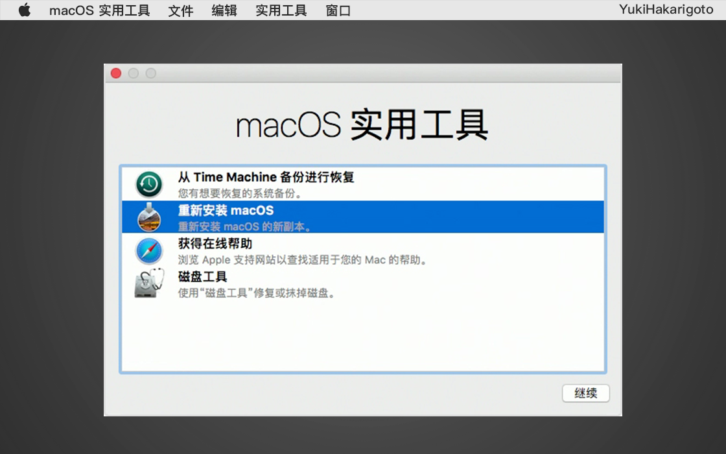Click the Time Machine restore icon

pos(149,184)
